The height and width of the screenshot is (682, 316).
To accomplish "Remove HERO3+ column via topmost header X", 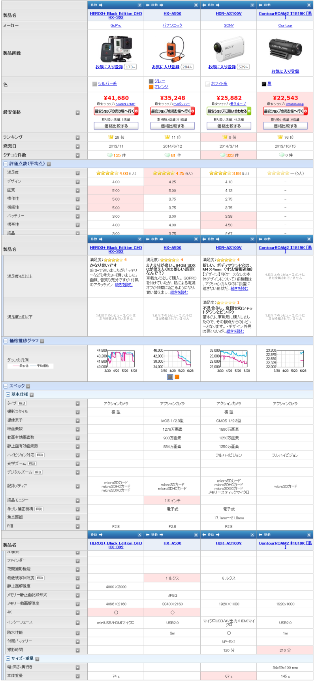I will (x=139, y=5).
